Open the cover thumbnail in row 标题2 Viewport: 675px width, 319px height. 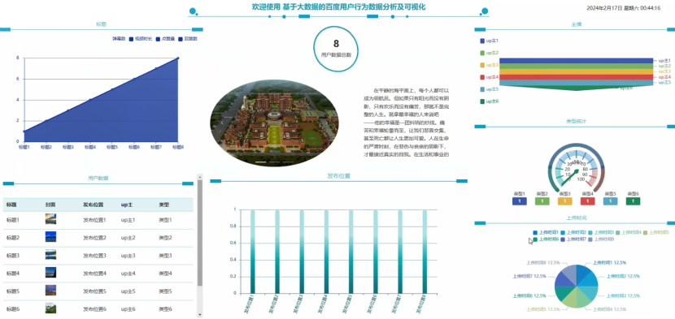point(50,237)
